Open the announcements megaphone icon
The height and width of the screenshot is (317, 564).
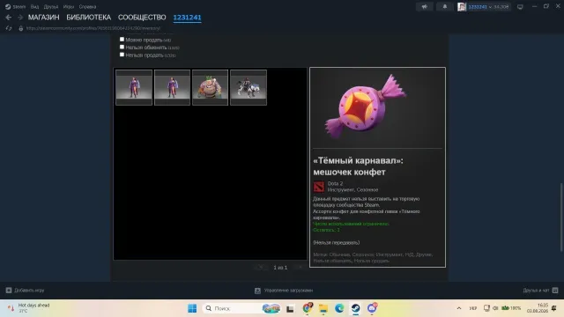click(425, 6)
